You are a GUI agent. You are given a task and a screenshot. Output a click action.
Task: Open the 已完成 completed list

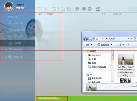point(18,30)
